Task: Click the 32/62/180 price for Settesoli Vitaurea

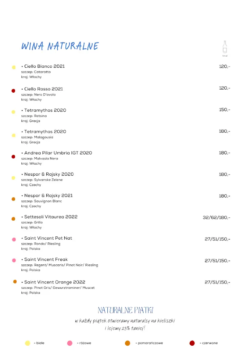Action: (216, 218)
